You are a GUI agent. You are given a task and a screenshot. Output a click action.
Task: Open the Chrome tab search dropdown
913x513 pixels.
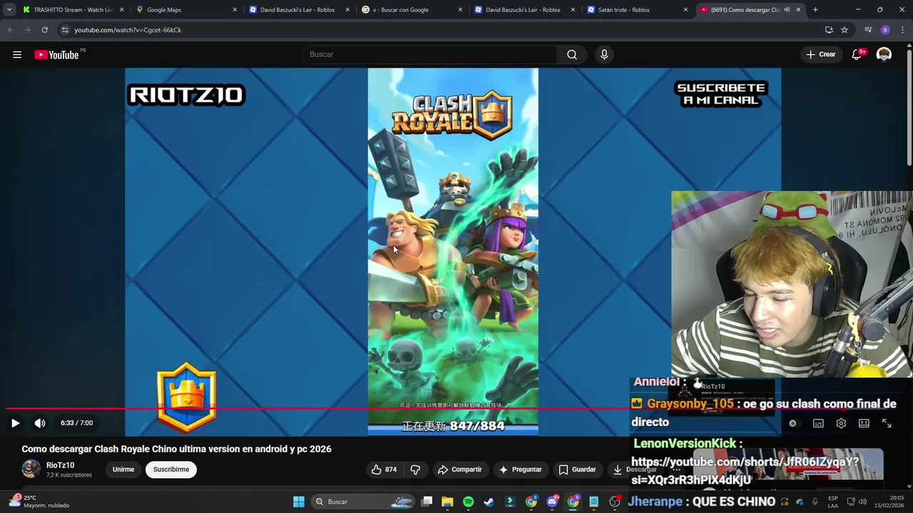[x=9, y=10]
